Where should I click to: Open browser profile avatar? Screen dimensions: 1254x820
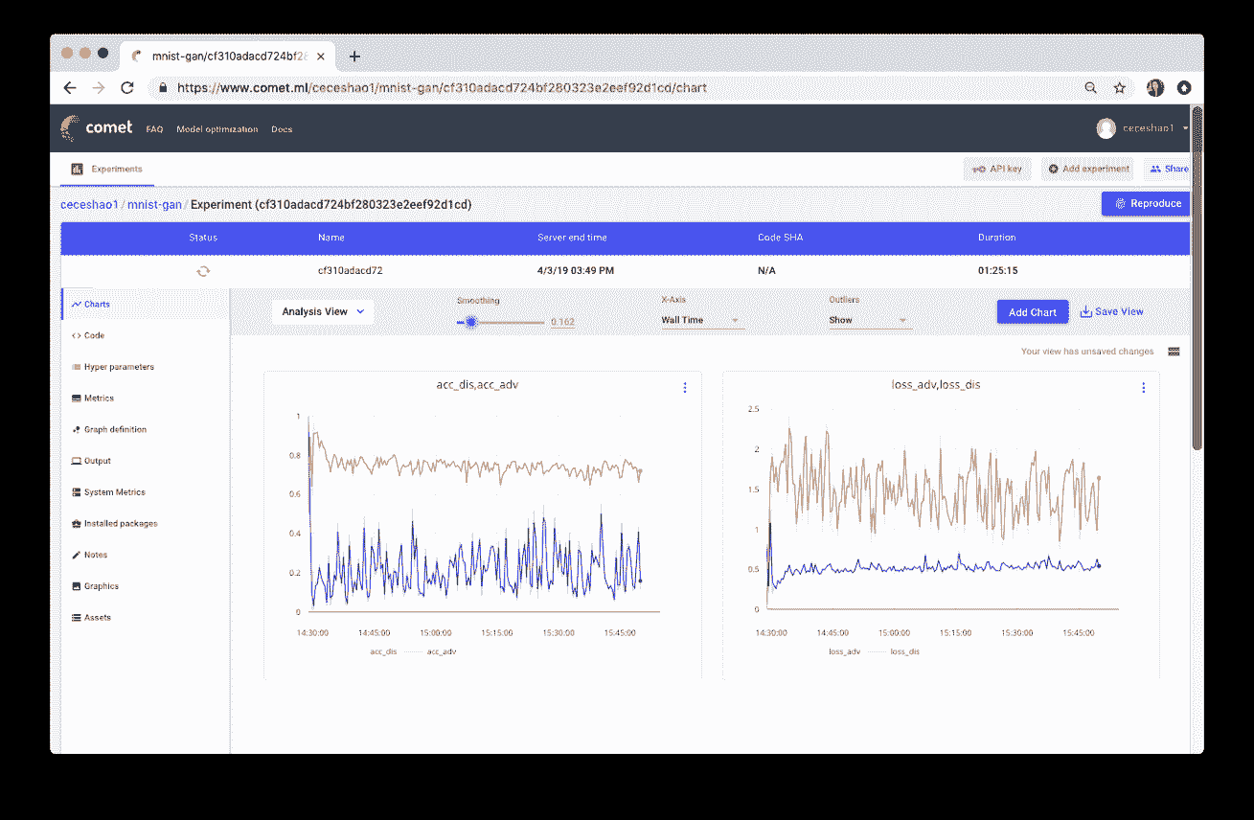tap(1155, 87)
